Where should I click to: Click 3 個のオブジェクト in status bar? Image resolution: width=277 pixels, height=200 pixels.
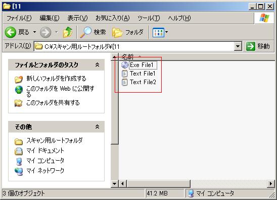tap(24, 193)
